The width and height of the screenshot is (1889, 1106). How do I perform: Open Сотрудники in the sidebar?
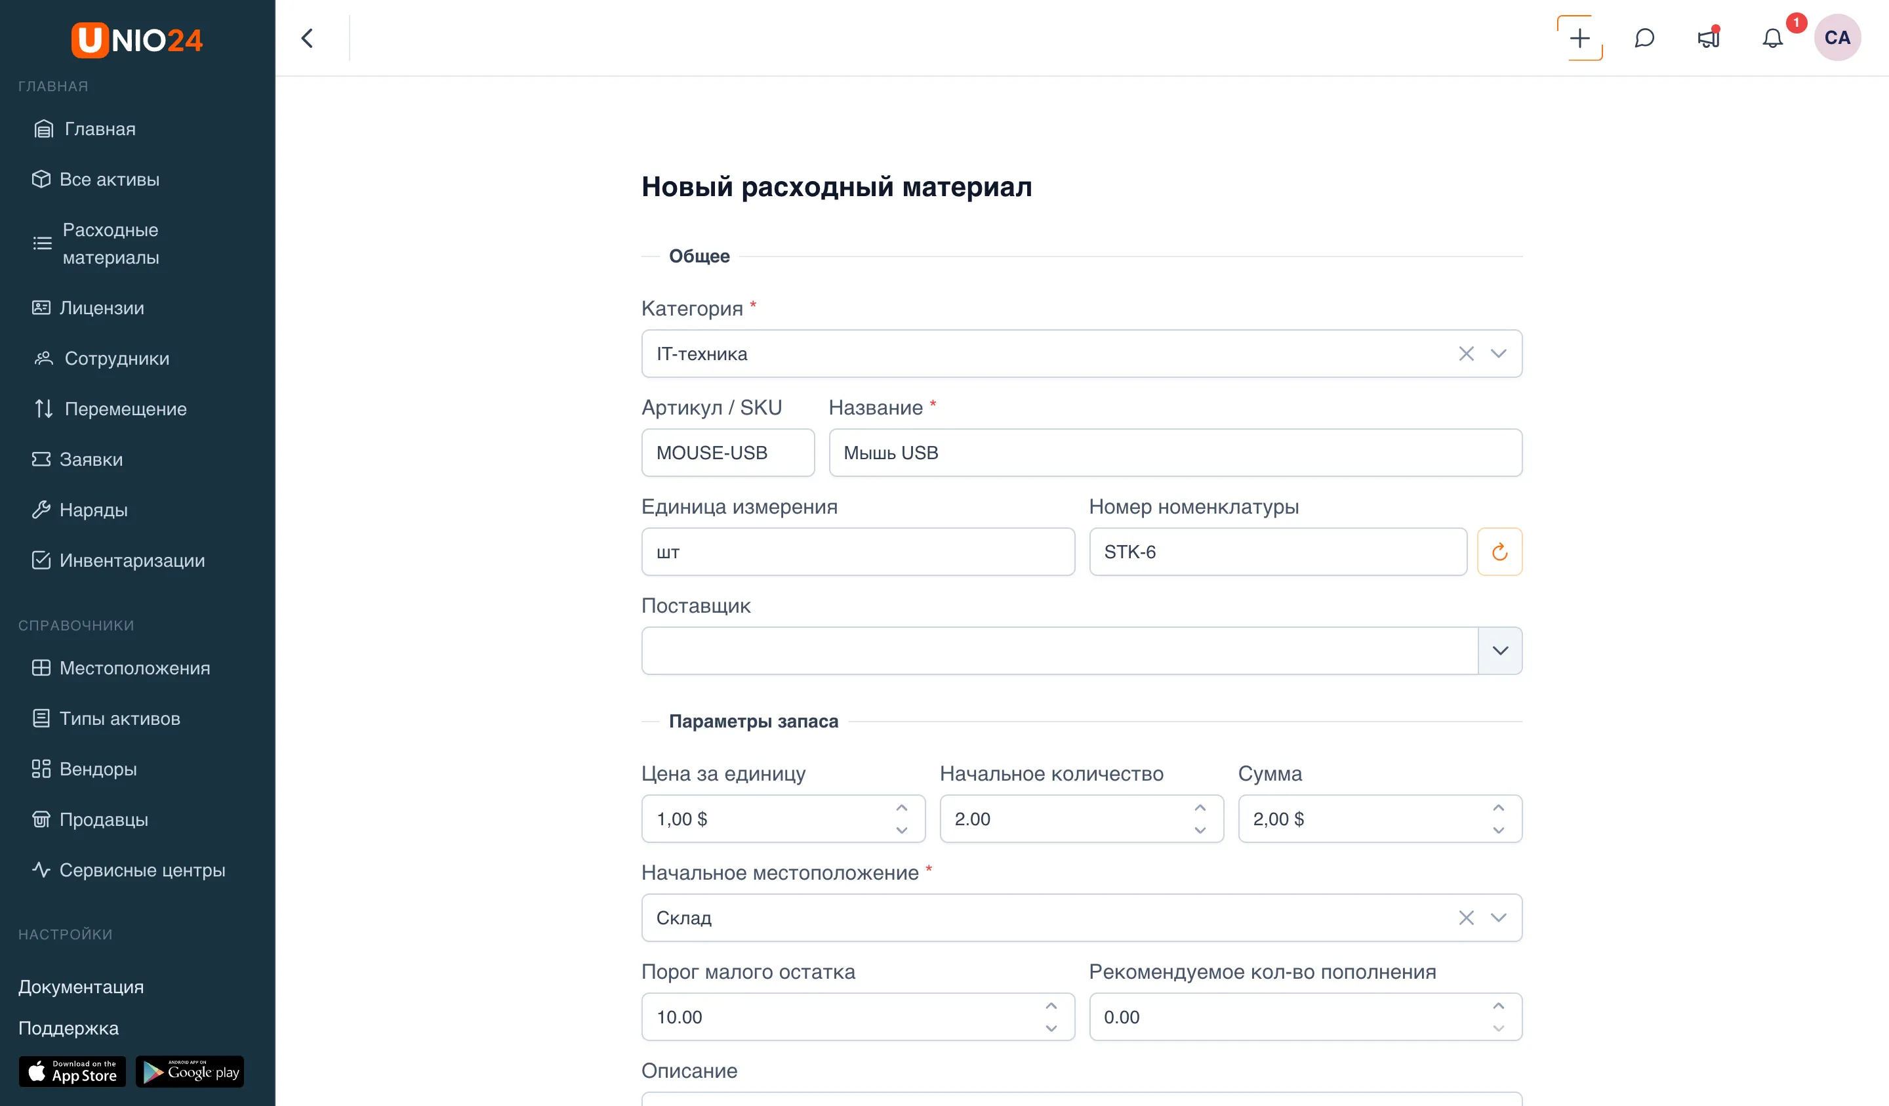pyautogui.click(x=100, y=358)
